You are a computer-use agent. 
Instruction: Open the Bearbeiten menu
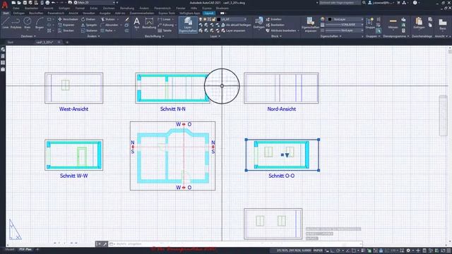pos(31,8)
